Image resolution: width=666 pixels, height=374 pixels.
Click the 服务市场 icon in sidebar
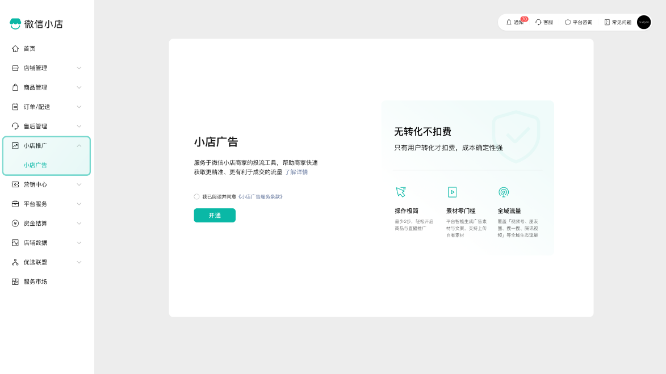[15, 281]
